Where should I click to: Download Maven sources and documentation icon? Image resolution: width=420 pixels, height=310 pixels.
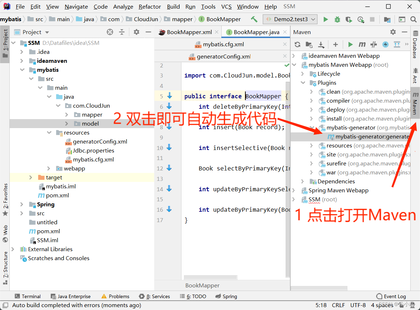(x=321, y=44)
